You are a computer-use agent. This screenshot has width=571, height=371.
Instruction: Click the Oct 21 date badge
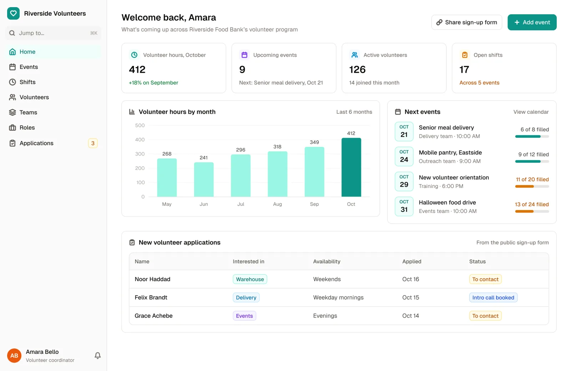pyautogui.click(x=404, y=131)
